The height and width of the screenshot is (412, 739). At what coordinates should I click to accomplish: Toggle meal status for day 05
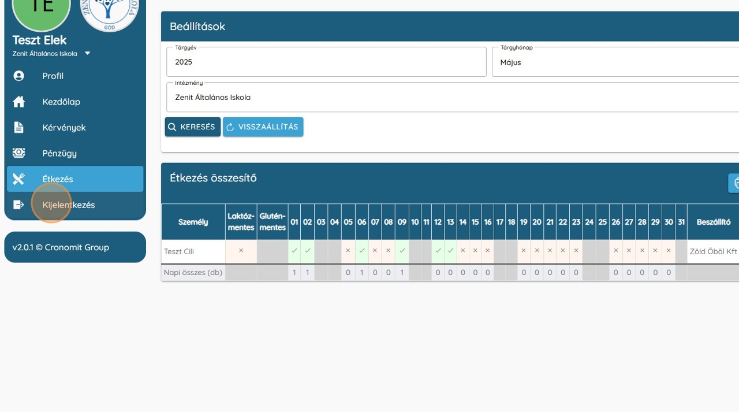point(348,251)
